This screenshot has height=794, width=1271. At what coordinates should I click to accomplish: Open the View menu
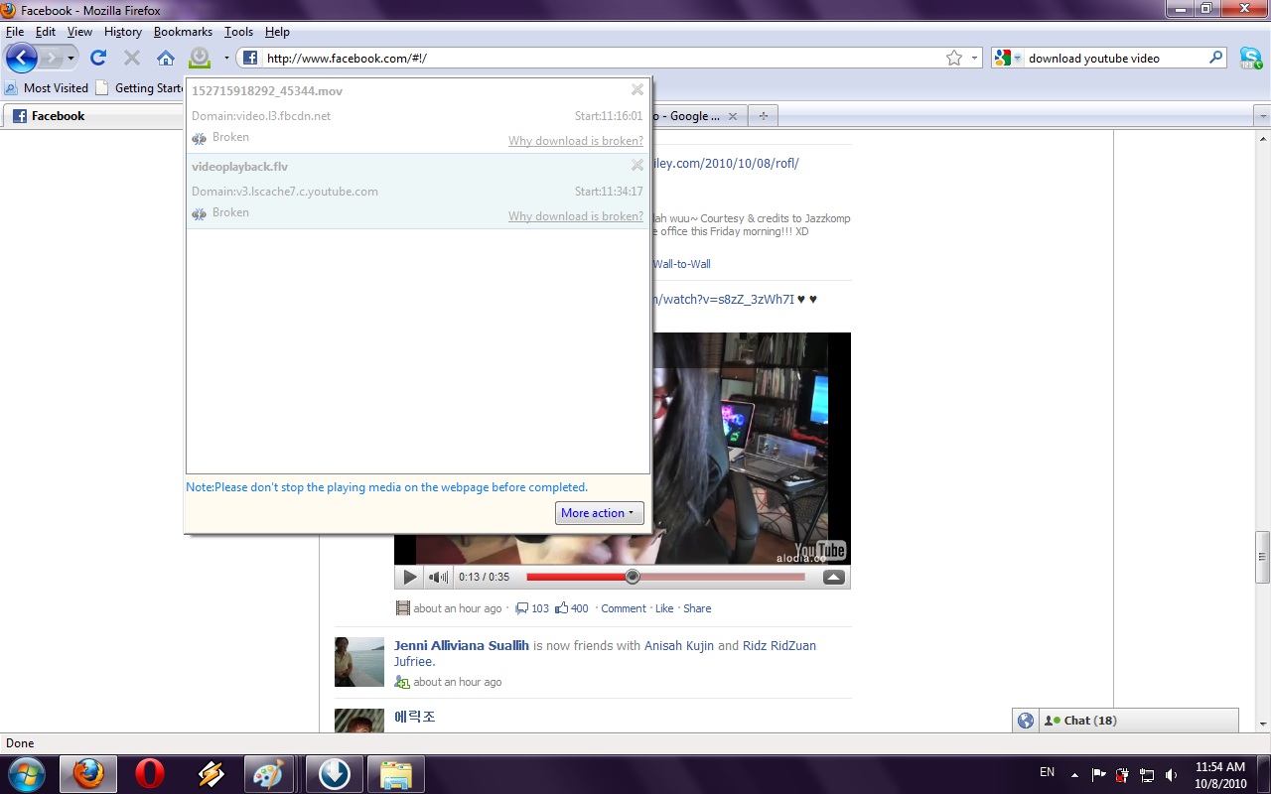tap(79, 32)
